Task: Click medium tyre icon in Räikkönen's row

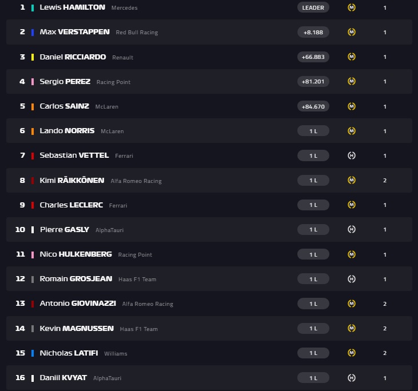Action: tap(352, 180)
